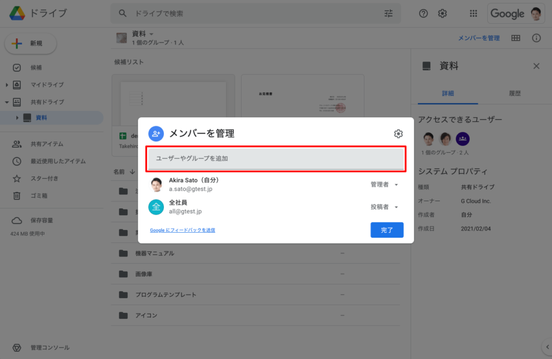Select the 詳細 tab in the right panel

coord(447,93)
